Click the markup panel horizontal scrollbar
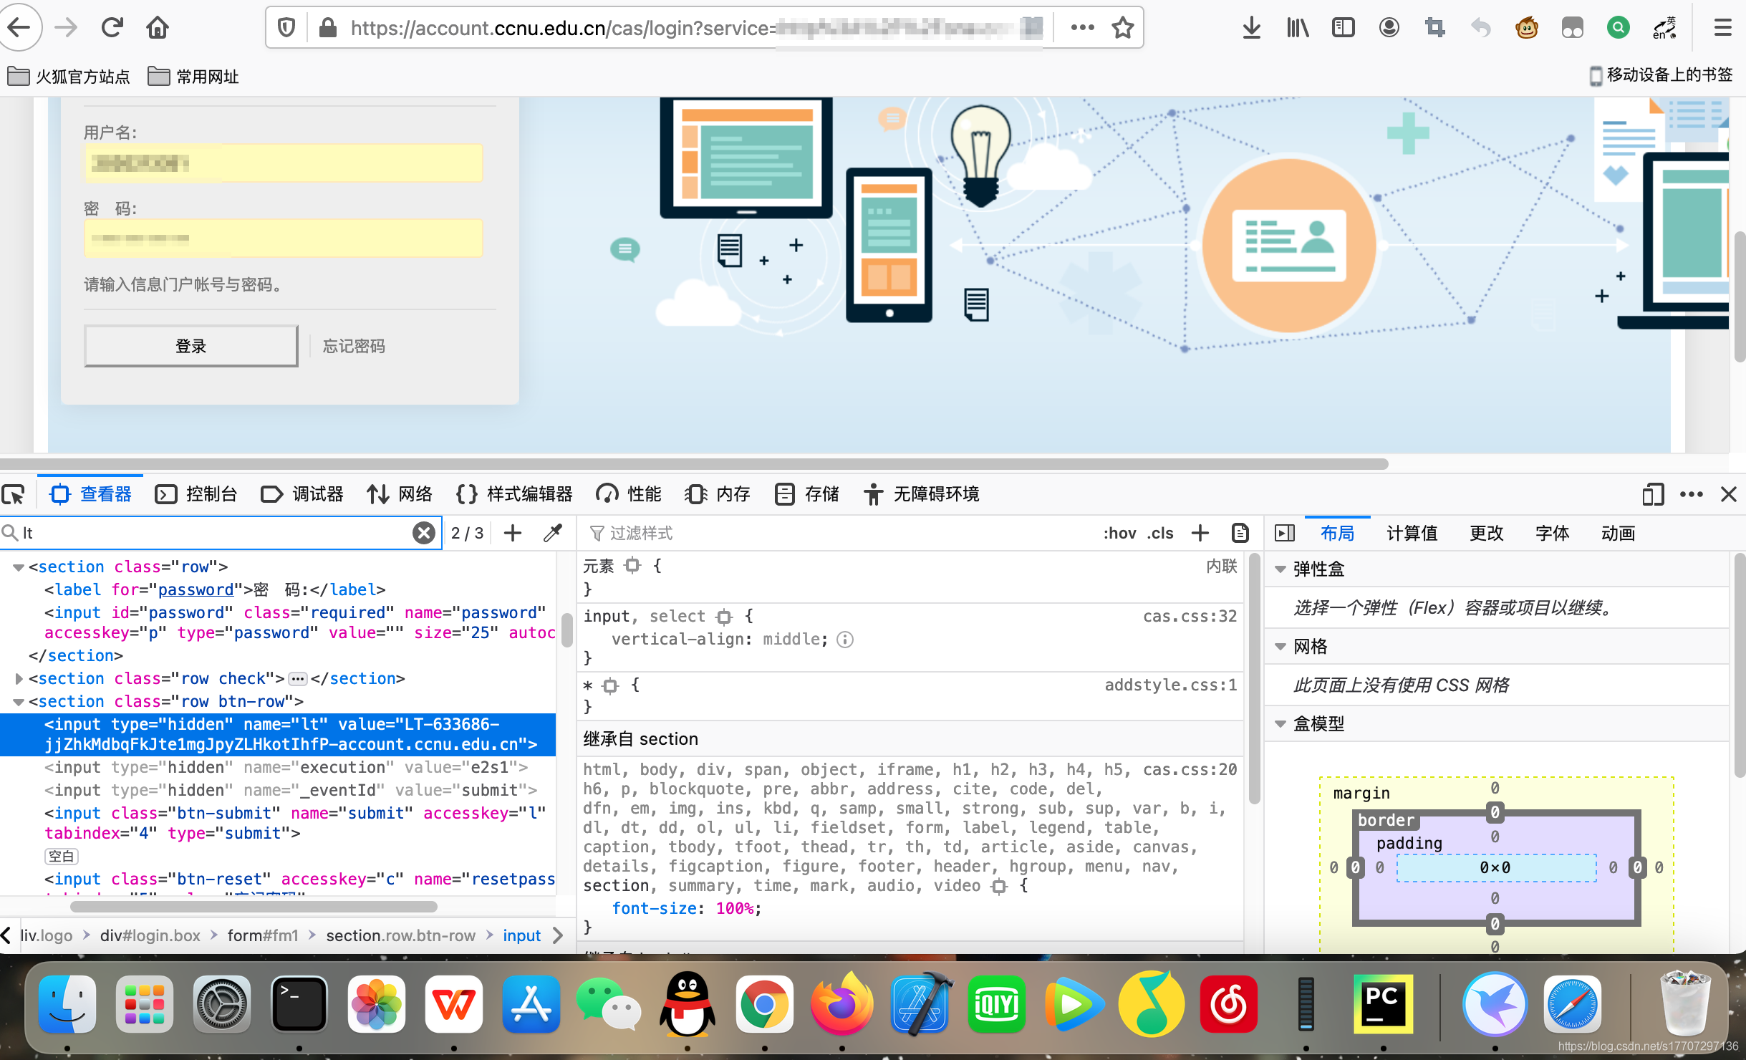Screen dimensions: 1746x1060 254,907
